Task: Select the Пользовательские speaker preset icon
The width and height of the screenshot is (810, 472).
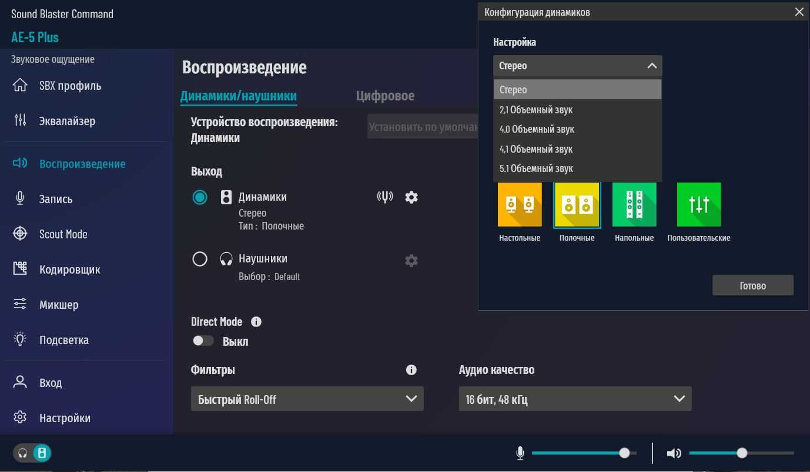Action: coord(698,204)
